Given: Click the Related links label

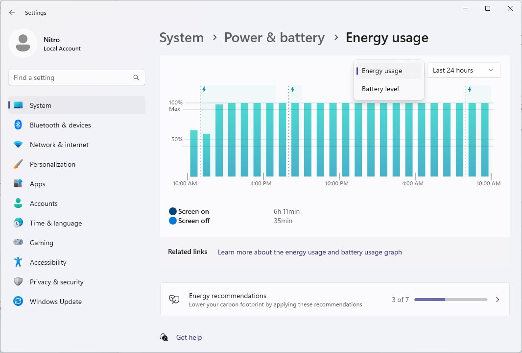Looking at the screenshot, I should tap(188, 252).
